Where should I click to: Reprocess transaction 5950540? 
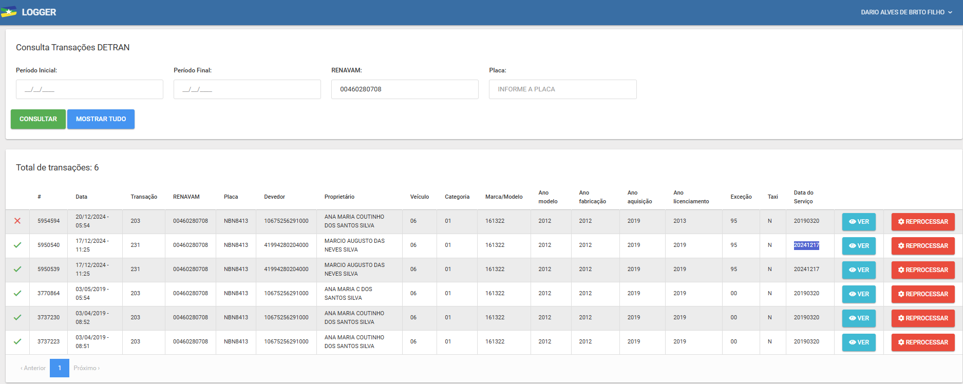(x=922, y=246)
